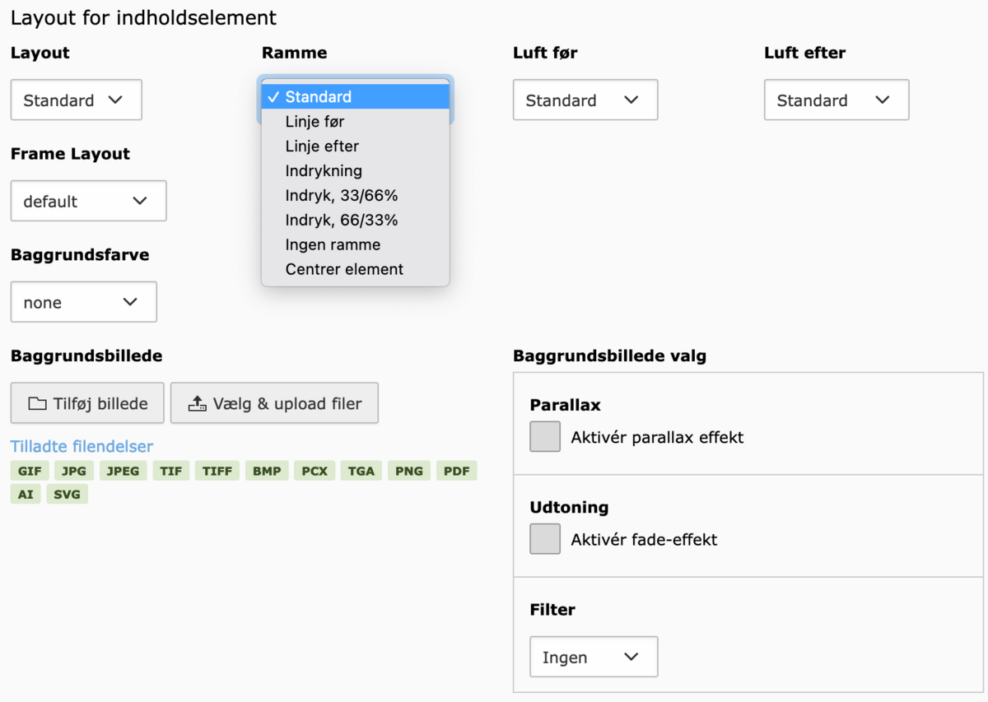
Task: Toggle the Aktivér fade-effekt checkbox
Action: coord(545,539)
